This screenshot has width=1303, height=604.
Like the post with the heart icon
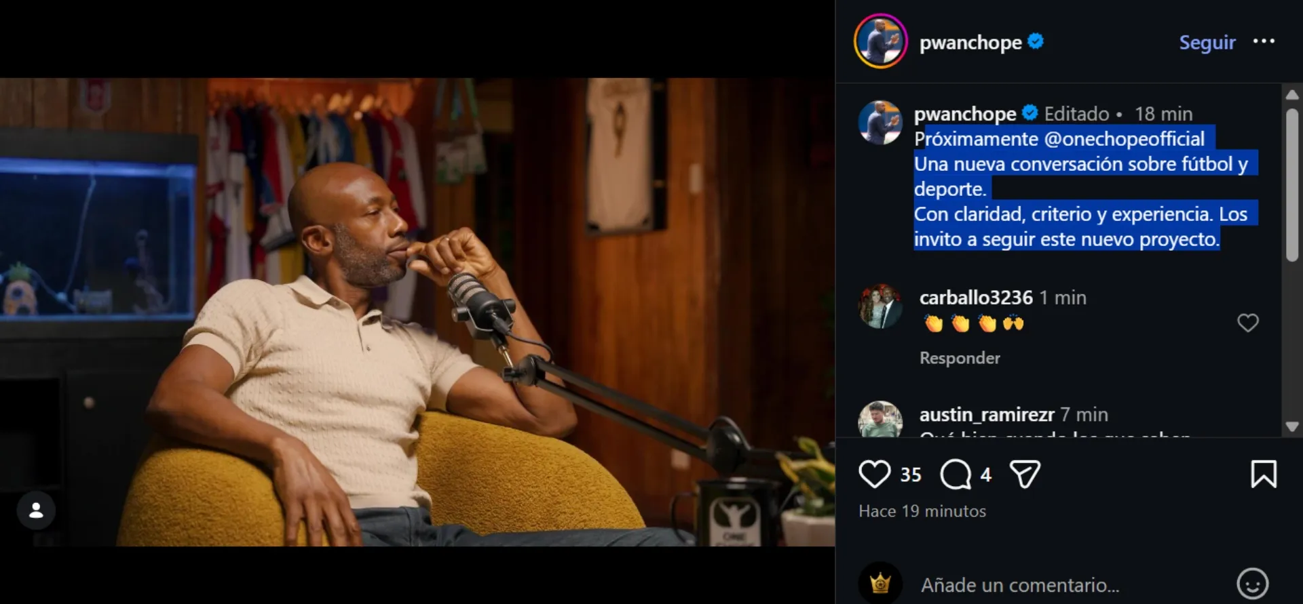tap(874, 474)
